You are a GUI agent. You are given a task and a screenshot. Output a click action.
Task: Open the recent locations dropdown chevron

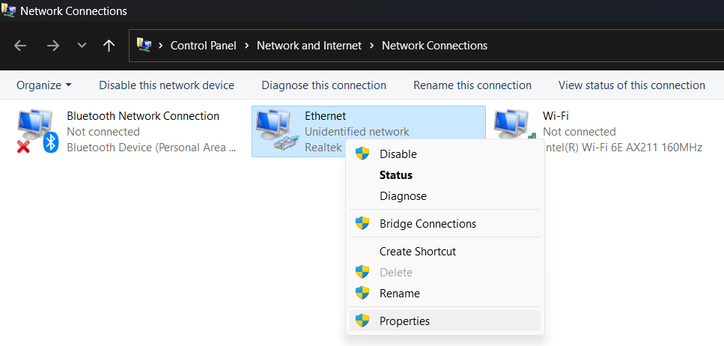point(82,46)
